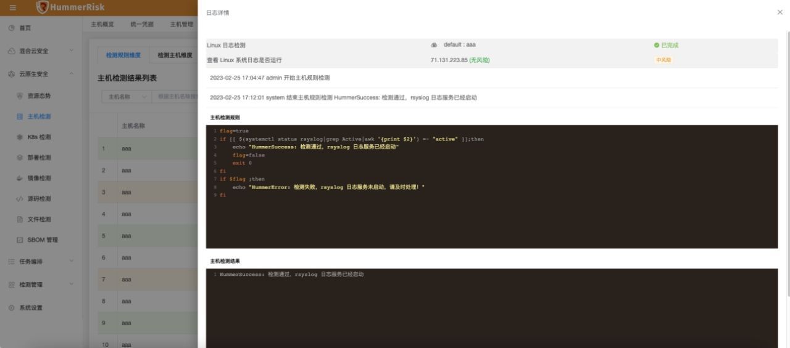The width and height of the screenshot is (790, 348).
Task: Expand the 任务编排 menu group
Action: (x=41, y=262)
